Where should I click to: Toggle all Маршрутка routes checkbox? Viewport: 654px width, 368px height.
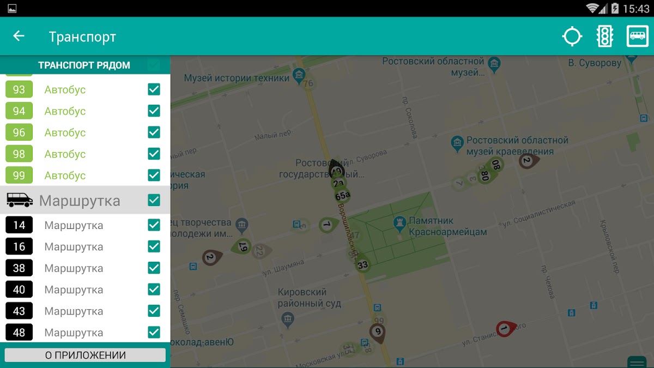click(x=154, y=200)
